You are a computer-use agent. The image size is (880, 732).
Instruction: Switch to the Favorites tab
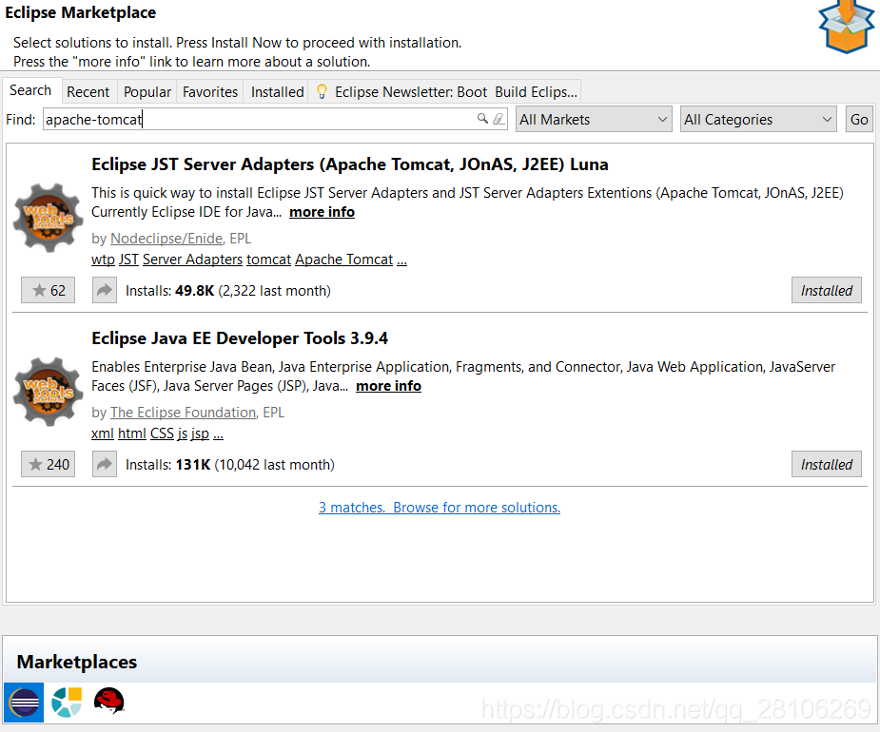coord(210,92)
